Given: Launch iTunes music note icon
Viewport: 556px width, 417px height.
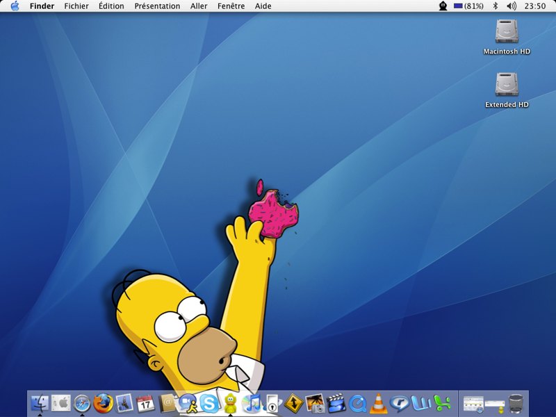Looking at the screenshot, I should pos(252,403).
